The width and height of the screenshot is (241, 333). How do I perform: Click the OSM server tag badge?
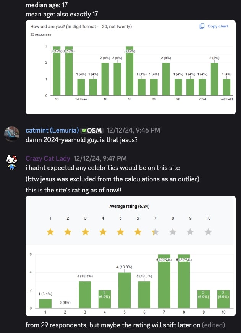92,130
